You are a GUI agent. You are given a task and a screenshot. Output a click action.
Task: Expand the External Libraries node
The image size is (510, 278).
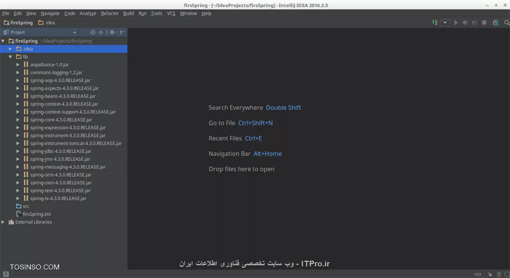click(x=3, y=222)
